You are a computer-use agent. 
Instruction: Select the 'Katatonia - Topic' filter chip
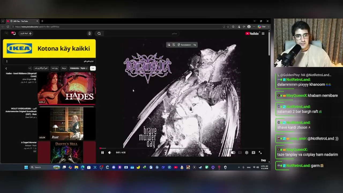(79, 68)
